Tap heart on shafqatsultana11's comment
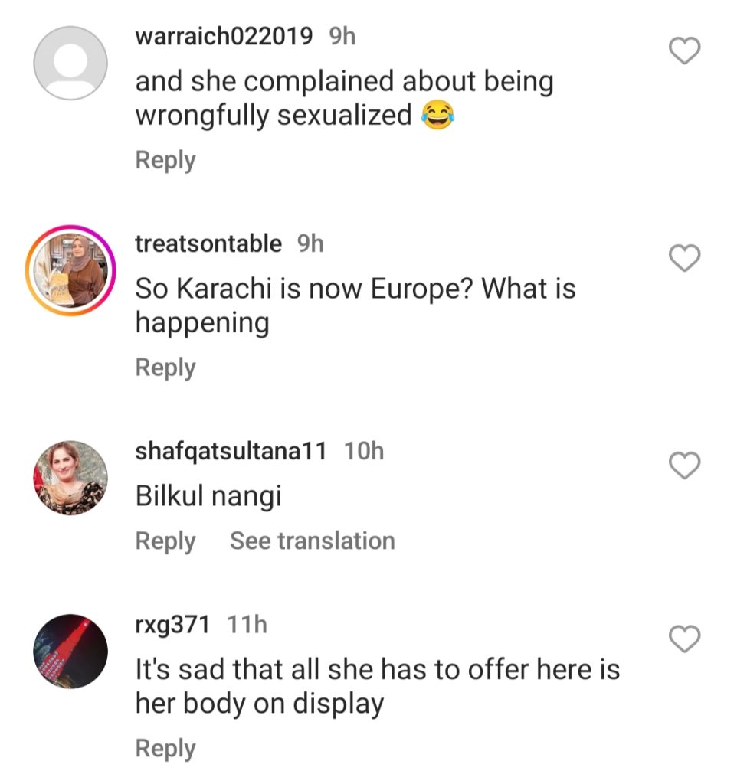747x784 pixels. click(684, 465)
